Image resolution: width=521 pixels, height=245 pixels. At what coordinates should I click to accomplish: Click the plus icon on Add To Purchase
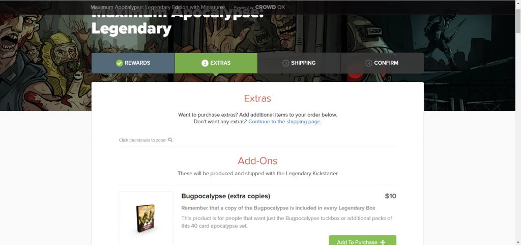(x=383, y=242)
